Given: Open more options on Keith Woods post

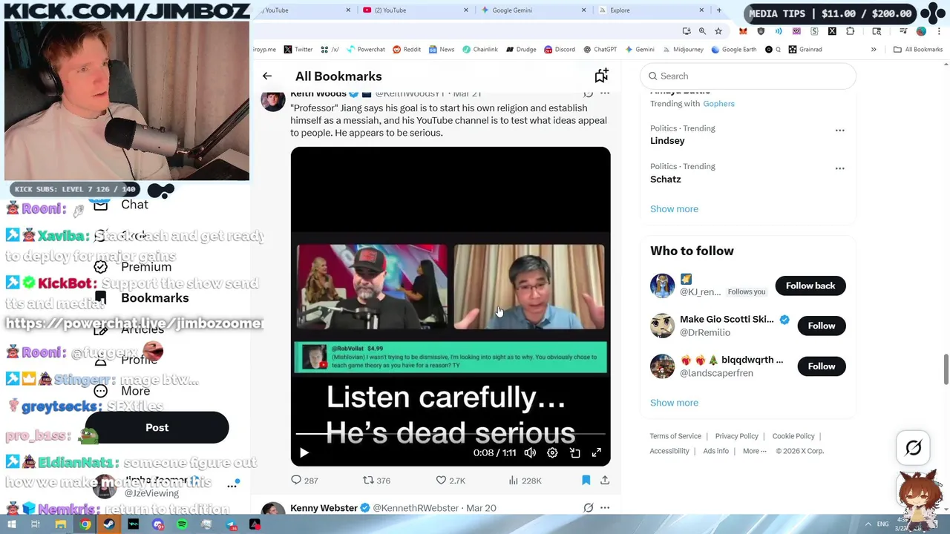Looking at the screenshot, I should tap(605, 93).
